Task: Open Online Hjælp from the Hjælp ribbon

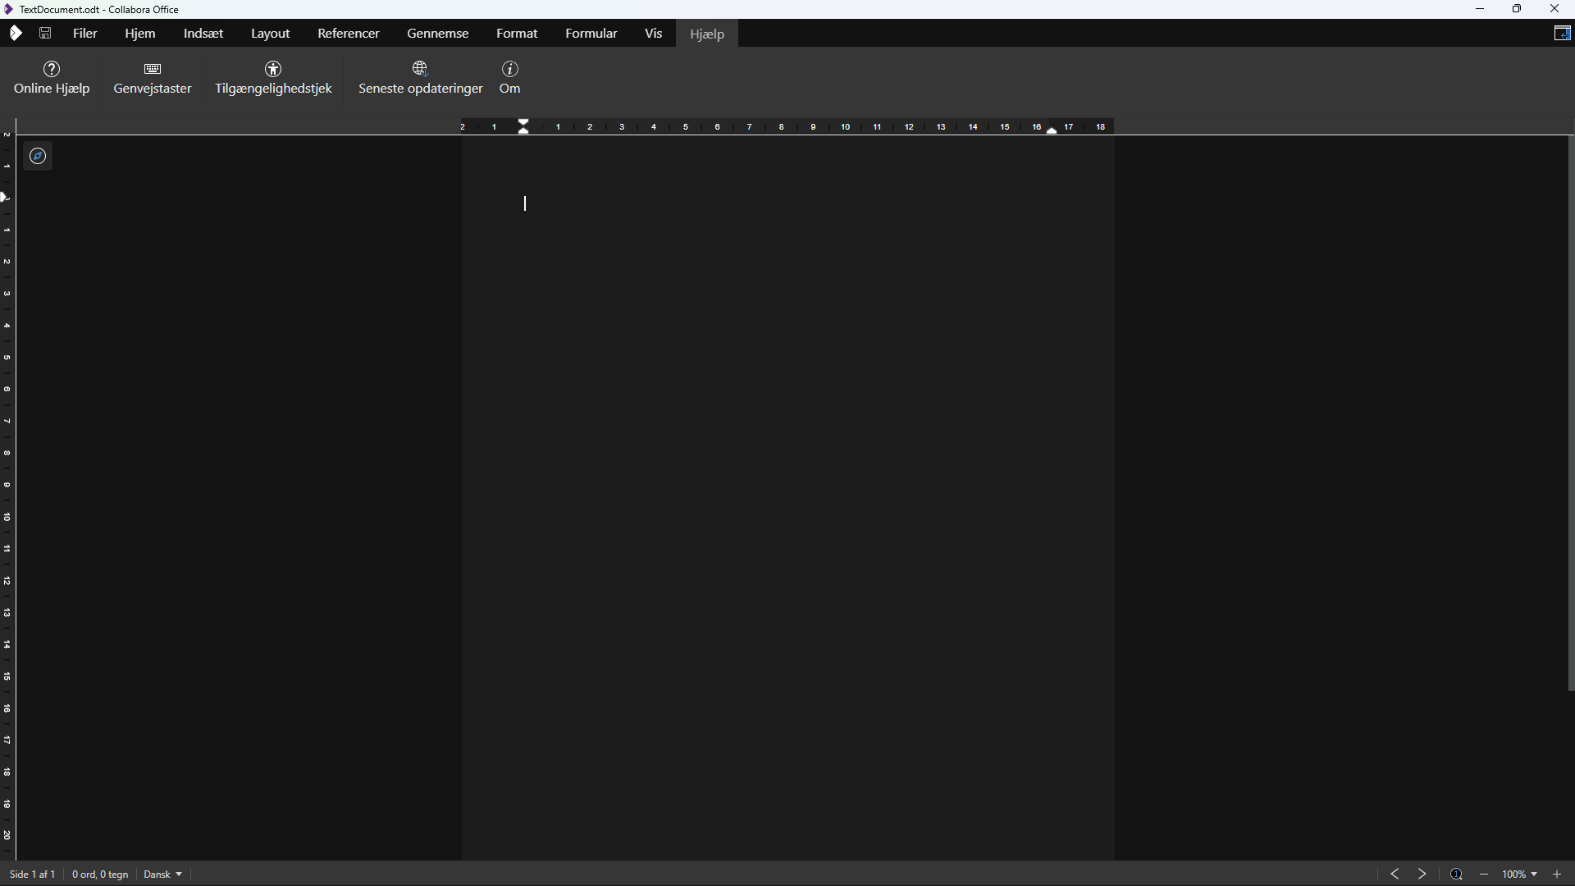Action: 52,76
